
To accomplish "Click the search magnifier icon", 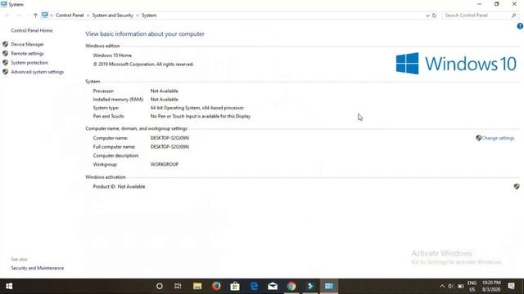I will [x=514, y=16].
